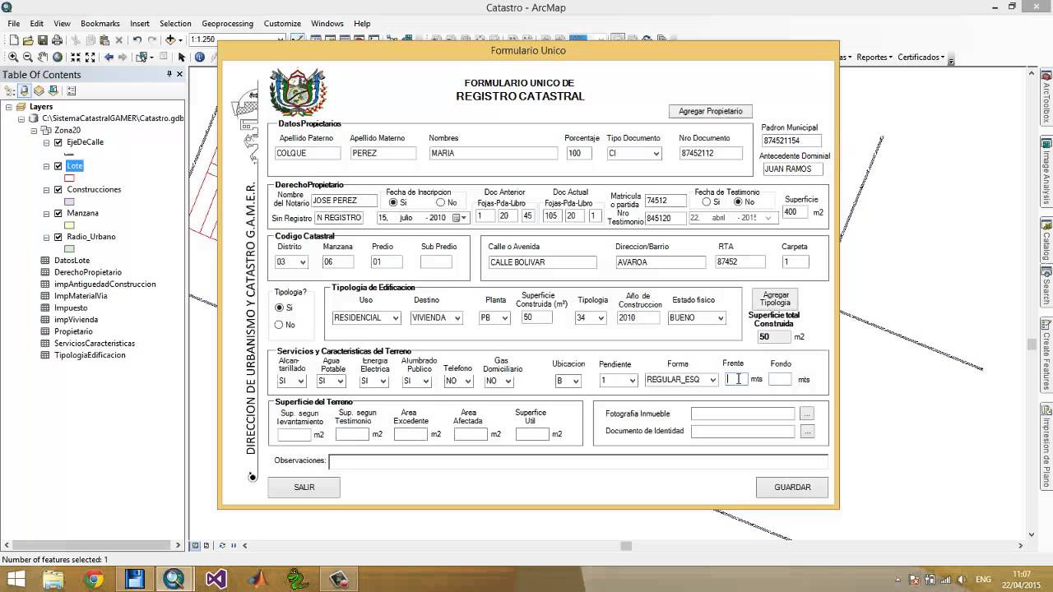
Task: Open a map document via folder icon
Action: [28, 39]
